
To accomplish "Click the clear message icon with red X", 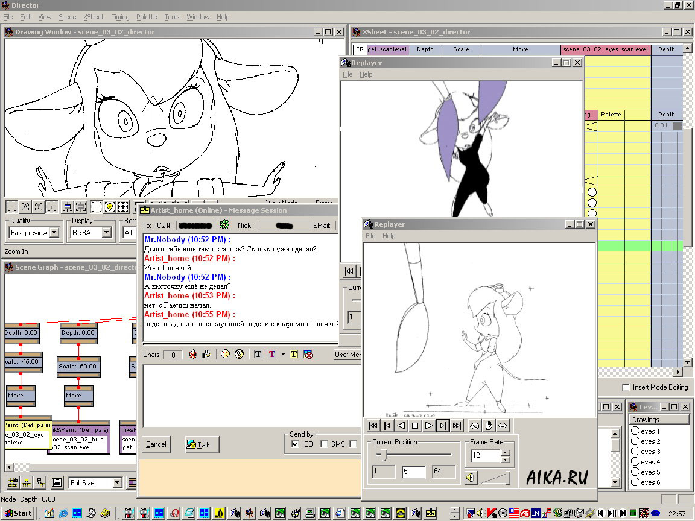I will tap(308, 354).
